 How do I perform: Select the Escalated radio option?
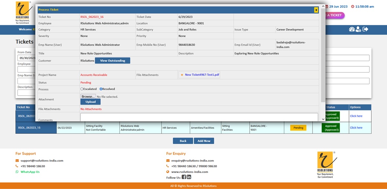[x=82, y=89]
